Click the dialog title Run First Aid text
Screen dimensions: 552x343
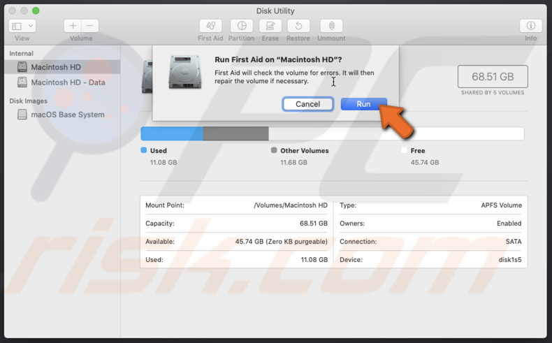pos(278,59)
